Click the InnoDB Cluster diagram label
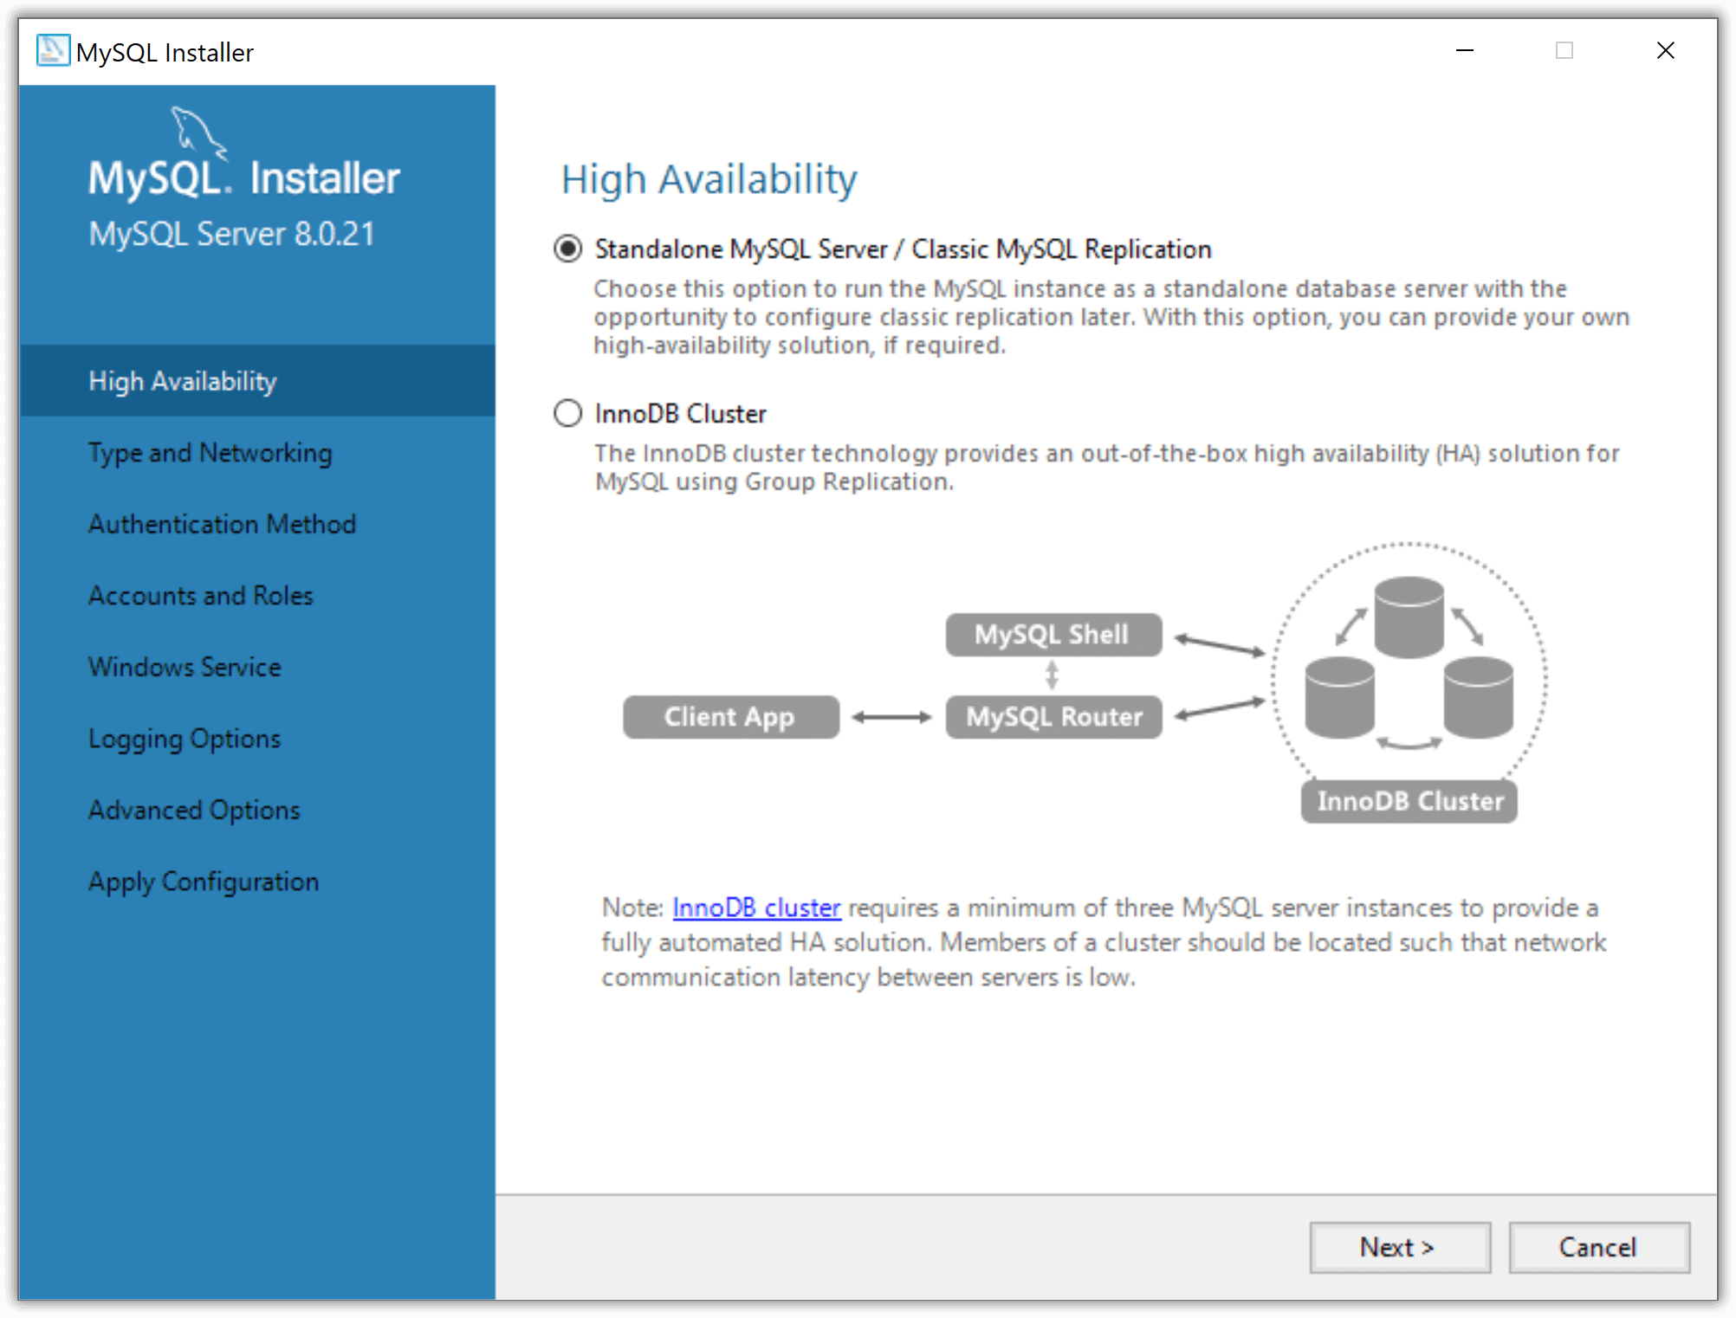This screenshot has height=1318, width=1736. pos(1409,801)
